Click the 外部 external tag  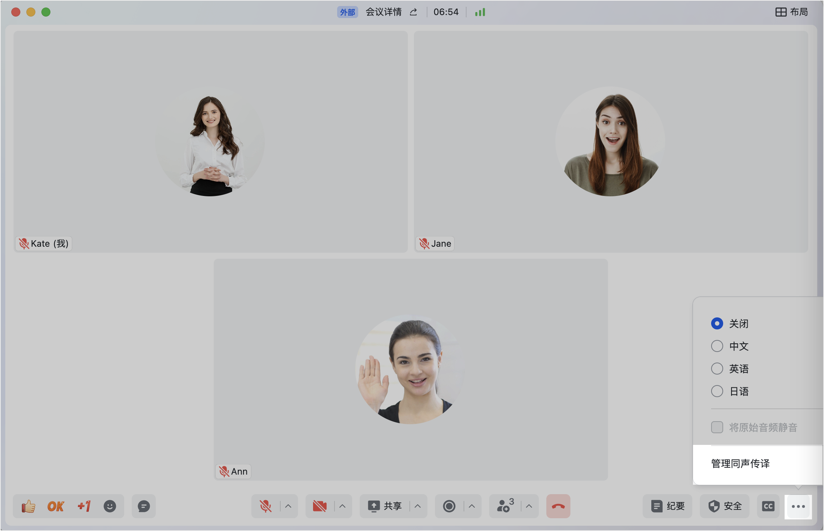[x=347, y=12]
